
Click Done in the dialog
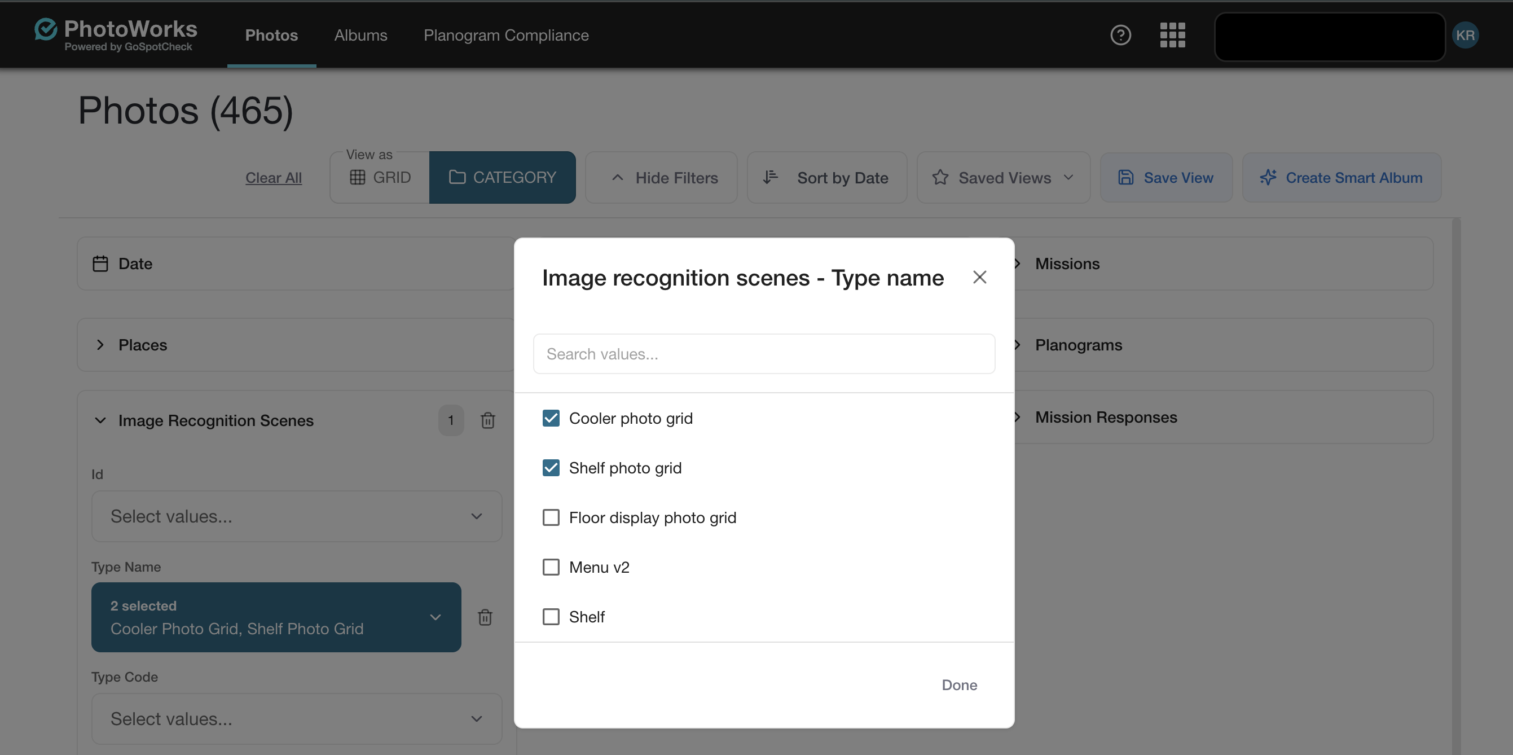click(959, 685)
